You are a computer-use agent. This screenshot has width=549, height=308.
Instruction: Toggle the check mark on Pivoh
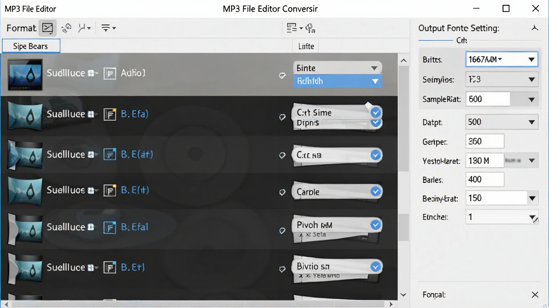(376, 225)
